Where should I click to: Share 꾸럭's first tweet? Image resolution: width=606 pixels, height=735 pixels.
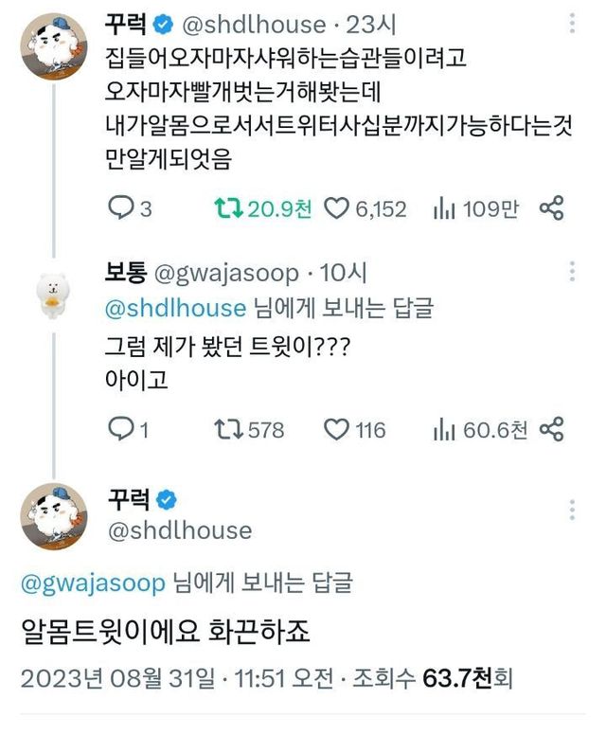click(x=552, y=208)
